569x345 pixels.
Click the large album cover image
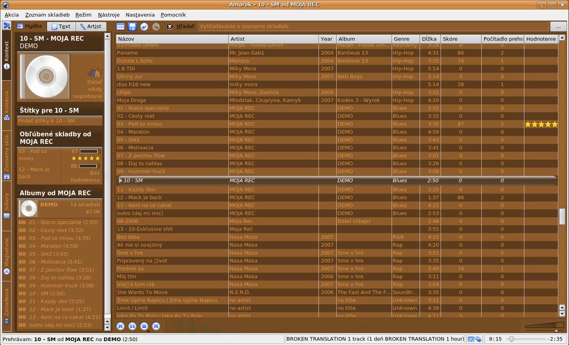(45, 76)
